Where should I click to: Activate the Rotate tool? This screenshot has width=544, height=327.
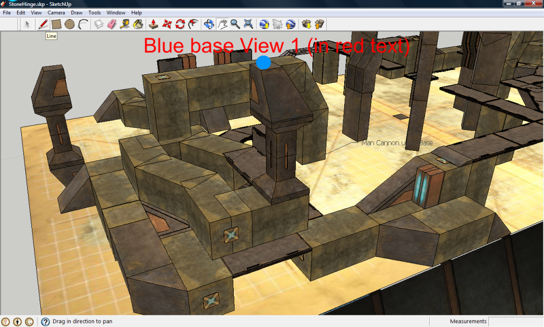tap(180, 24)
